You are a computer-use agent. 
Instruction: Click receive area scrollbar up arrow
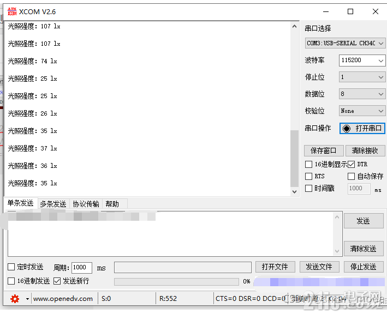pyautogui.click(x=294, y=26)
